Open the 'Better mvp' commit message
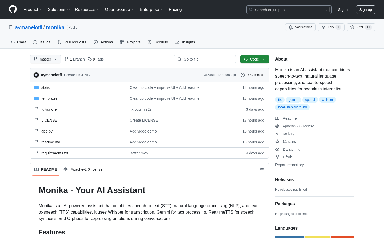The height and width of the screenshot is (240, 384). tap(139, 153)
